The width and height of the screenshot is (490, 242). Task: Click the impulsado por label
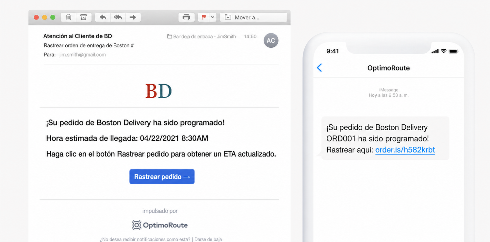click(x=160, y=211)
